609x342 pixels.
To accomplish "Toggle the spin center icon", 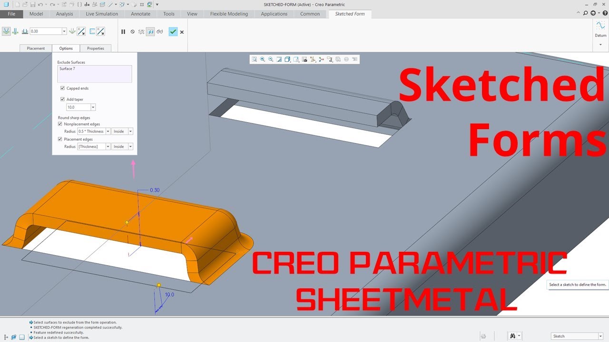I will [321, 59].
